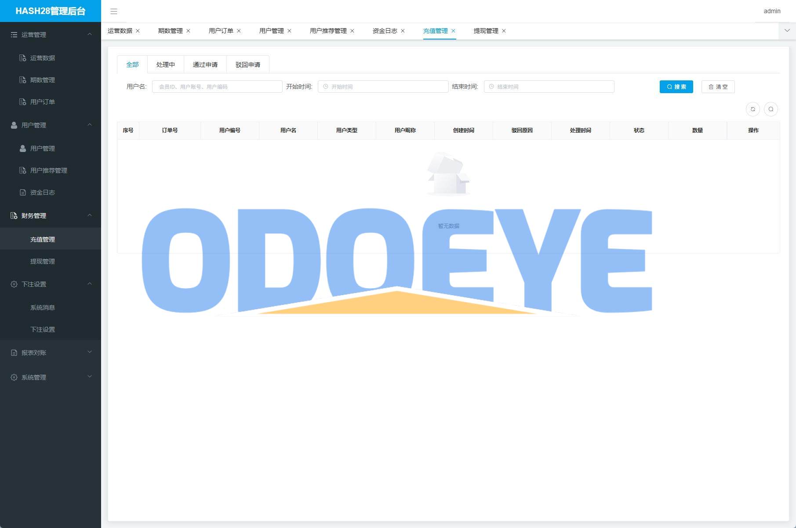Click the 清空 button
Screen dimensions: 796x528
coord(718,87)
